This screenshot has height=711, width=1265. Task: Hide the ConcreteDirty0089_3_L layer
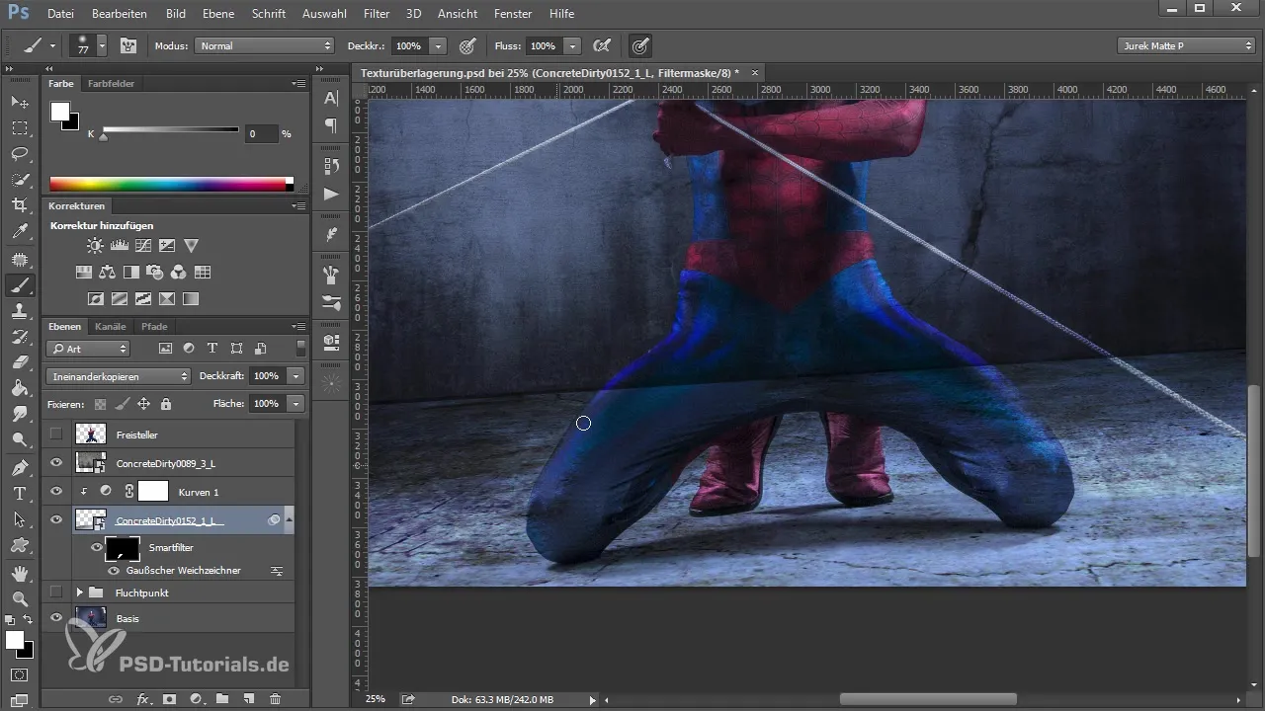pos(55,462)
